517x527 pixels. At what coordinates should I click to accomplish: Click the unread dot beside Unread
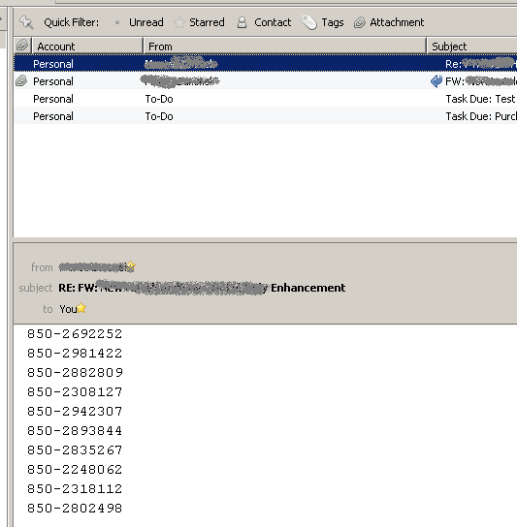coord(117,22)
